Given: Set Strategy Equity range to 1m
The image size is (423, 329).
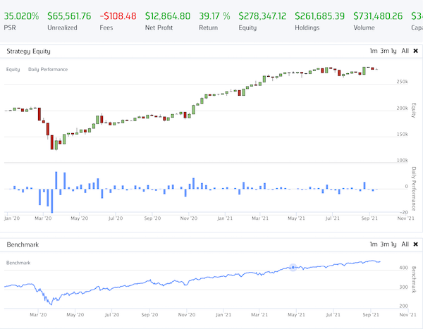Looking at the screenshot, I should coord(373,51).
